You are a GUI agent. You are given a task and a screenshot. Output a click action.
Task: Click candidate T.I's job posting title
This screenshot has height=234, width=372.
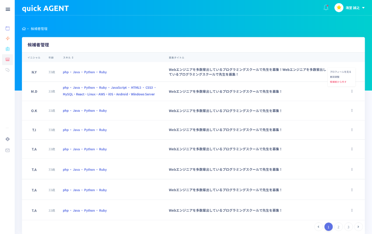point(225,130)
